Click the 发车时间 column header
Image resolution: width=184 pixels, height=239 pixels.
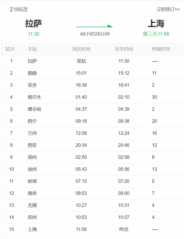click(124, 49)
